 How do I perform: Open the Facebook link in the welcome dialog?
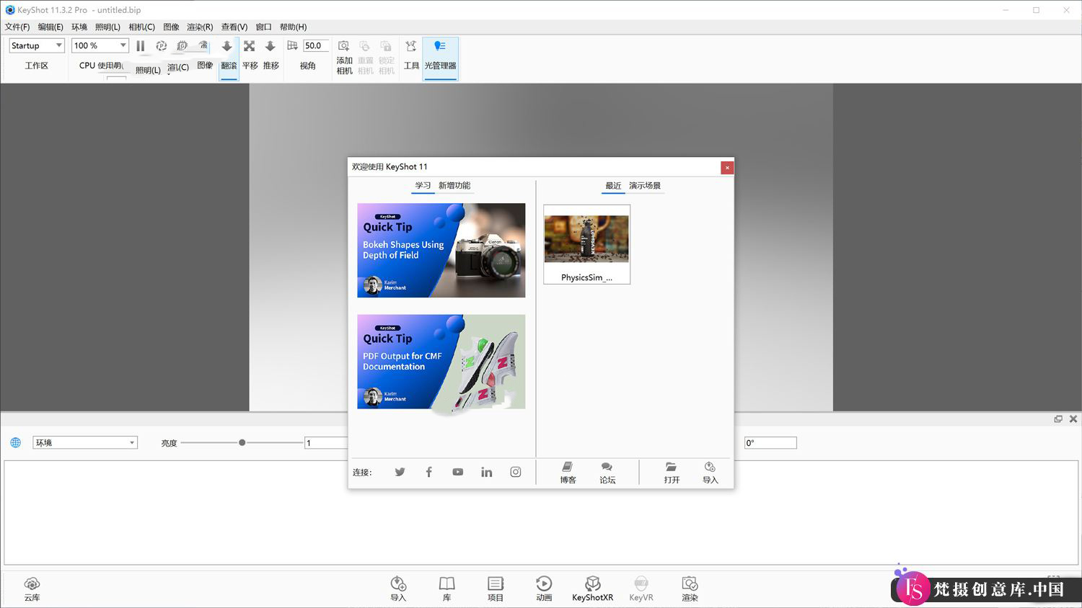tap(428, 472)
